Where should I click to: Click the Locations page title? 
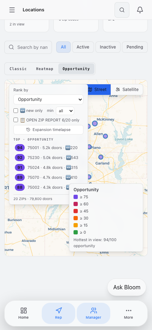pyautogui.click(x=34, y=10)
